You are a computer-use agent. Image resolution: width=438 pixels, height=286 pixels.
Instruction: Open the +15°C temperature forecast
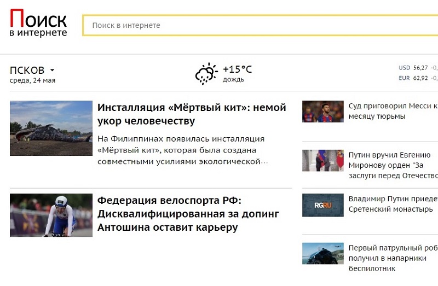pyautogui.click(x=237, y=69)
